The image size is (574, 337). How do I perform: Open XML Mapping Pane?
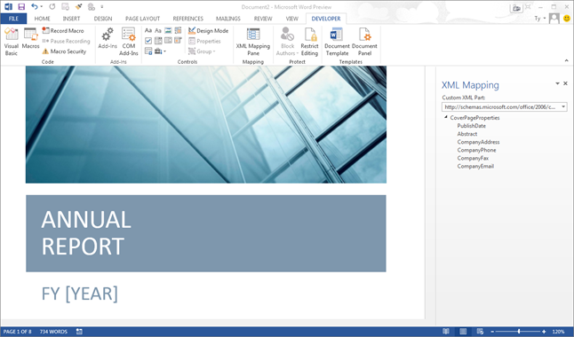(x=253, y=42)
